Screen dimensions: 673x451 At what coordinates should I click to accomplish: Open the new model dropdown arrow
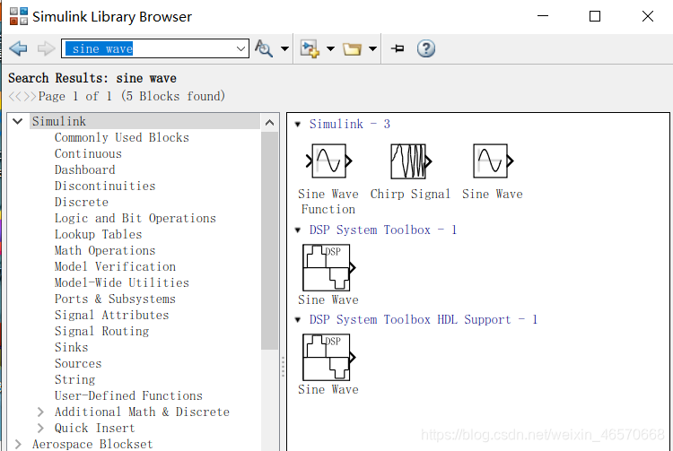[330, 49]
